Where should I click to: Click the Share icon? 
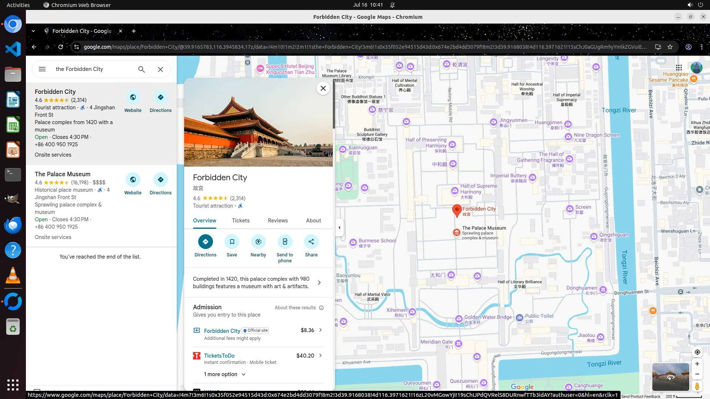[311, 242]
